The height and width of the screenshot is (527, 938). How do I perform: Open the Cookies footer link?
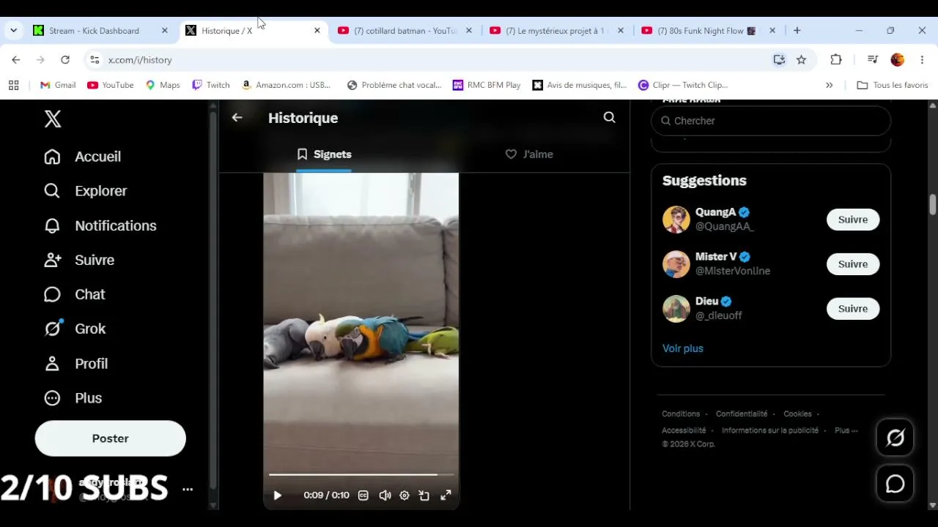[x=797, y=414]
